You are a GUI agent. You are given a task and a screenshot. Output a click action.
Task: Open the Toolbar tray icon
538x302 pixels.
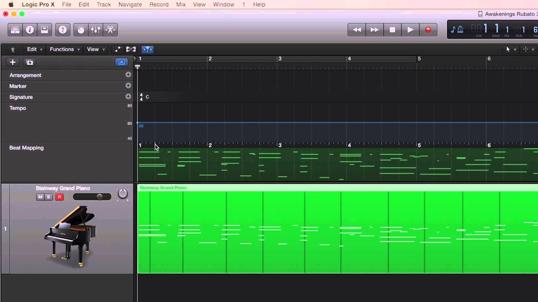pos(45,30)
